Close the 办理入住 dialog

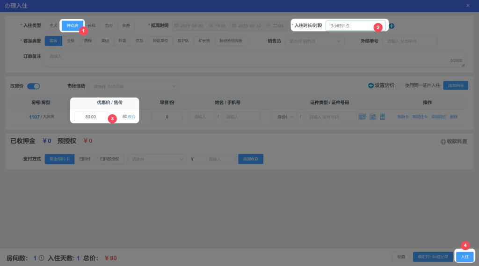(468, 5)
